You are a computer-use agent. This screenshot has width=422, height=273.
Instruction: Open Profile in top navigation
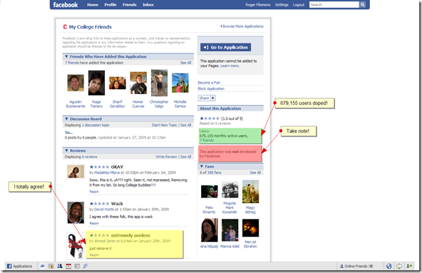[110, 5]
